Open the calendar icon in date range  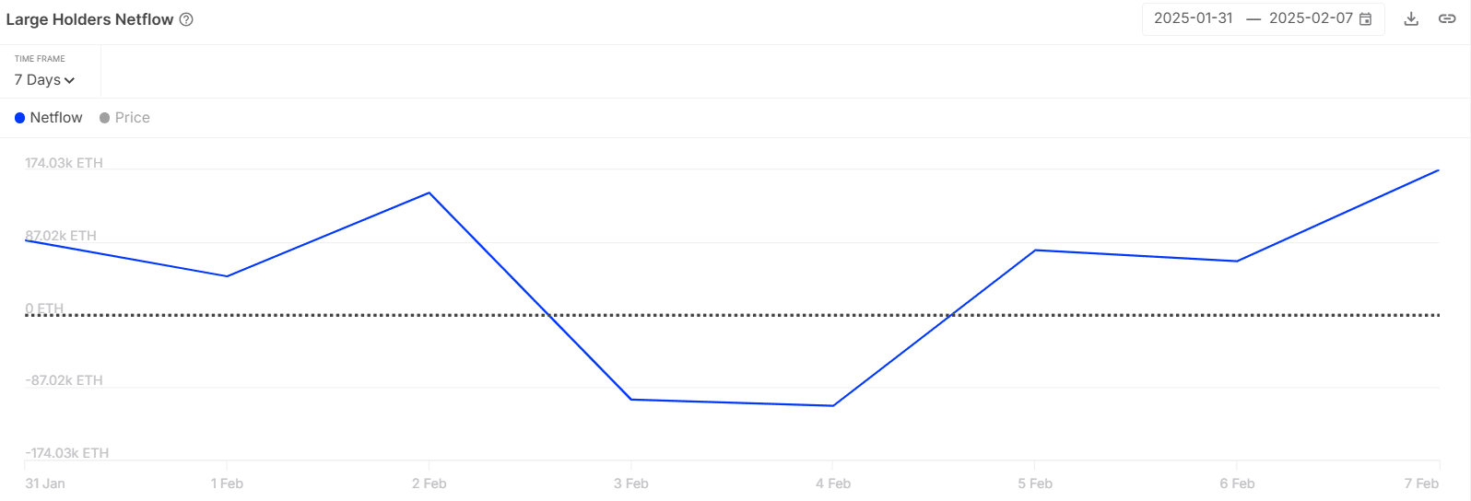pos(1366,18)
